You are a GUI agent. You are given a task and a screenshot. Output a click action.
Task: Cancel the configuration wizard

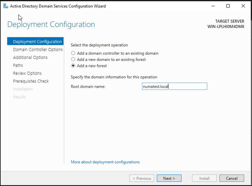coord(232,178)
